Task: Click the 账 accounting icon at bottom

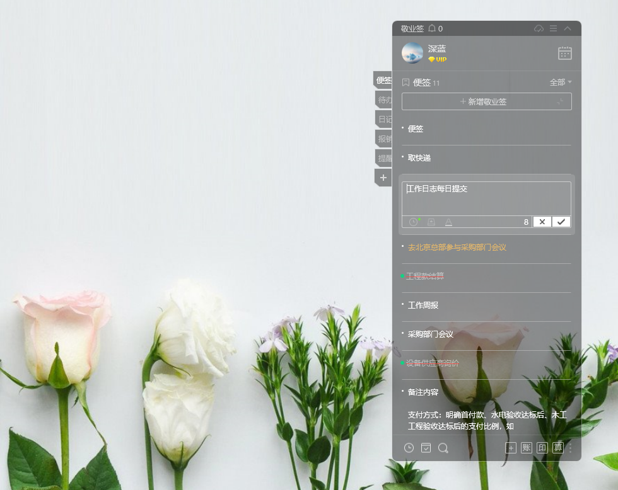Action: tap(526, 448)
